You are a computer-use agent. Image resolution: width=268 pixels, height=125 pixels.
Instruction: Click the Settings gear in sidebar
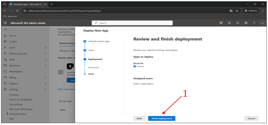pos(5,89)
